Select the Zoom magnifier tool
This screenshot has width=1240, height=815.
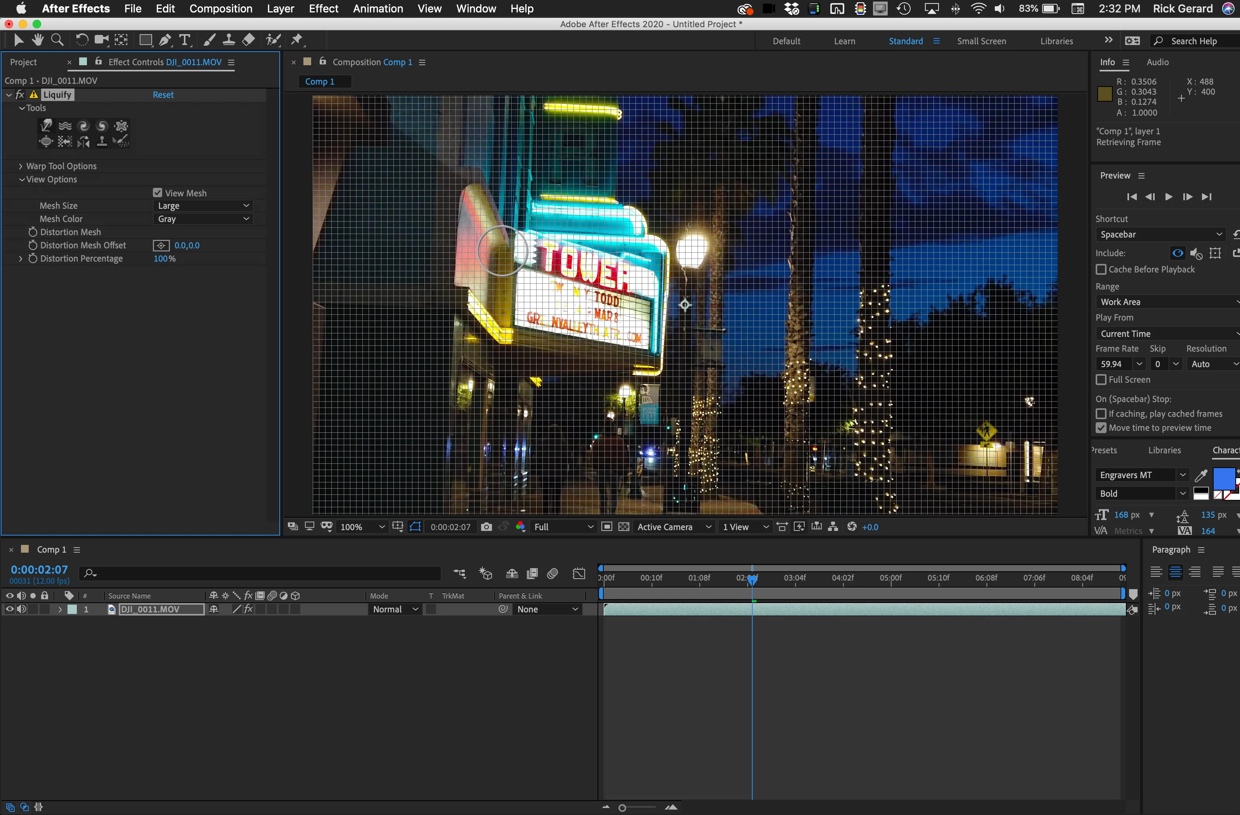click(x=57, y=40)
